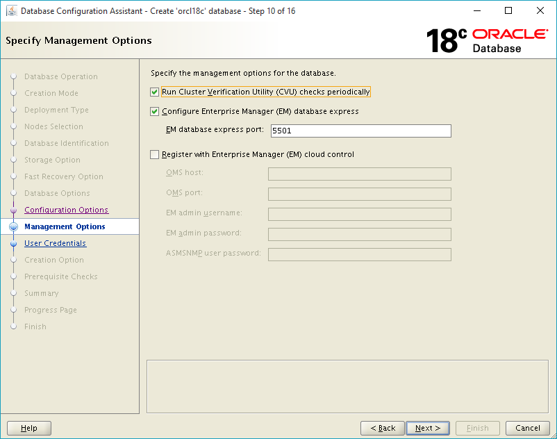Click the Database Options step label
This screenshot has width=557, height=439.
point(57,194)
